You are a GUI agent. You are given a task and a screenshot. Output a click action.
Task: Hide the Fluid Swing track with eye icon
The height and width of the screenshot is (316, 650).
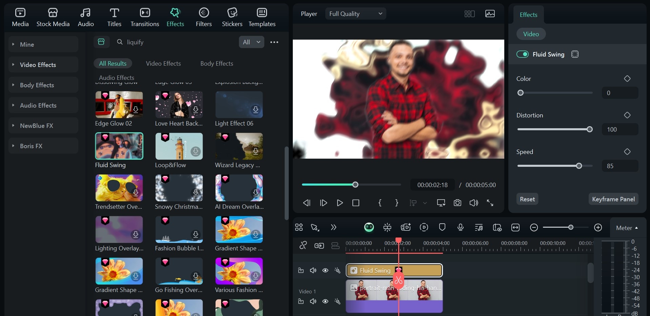[x=325, y=270]
